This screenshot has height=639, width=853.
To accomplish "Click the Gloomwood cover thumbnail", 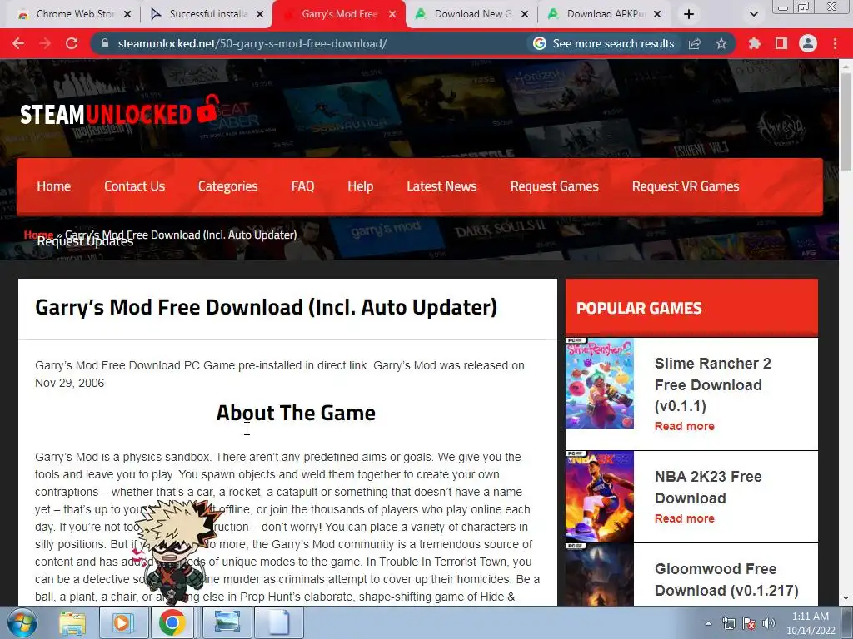I will pyautogui.click(x=600, y=575).
